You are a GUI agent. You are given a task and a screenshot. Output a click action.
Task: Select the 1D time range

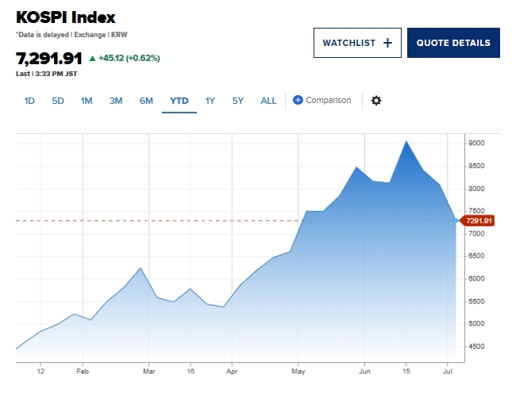29,101
